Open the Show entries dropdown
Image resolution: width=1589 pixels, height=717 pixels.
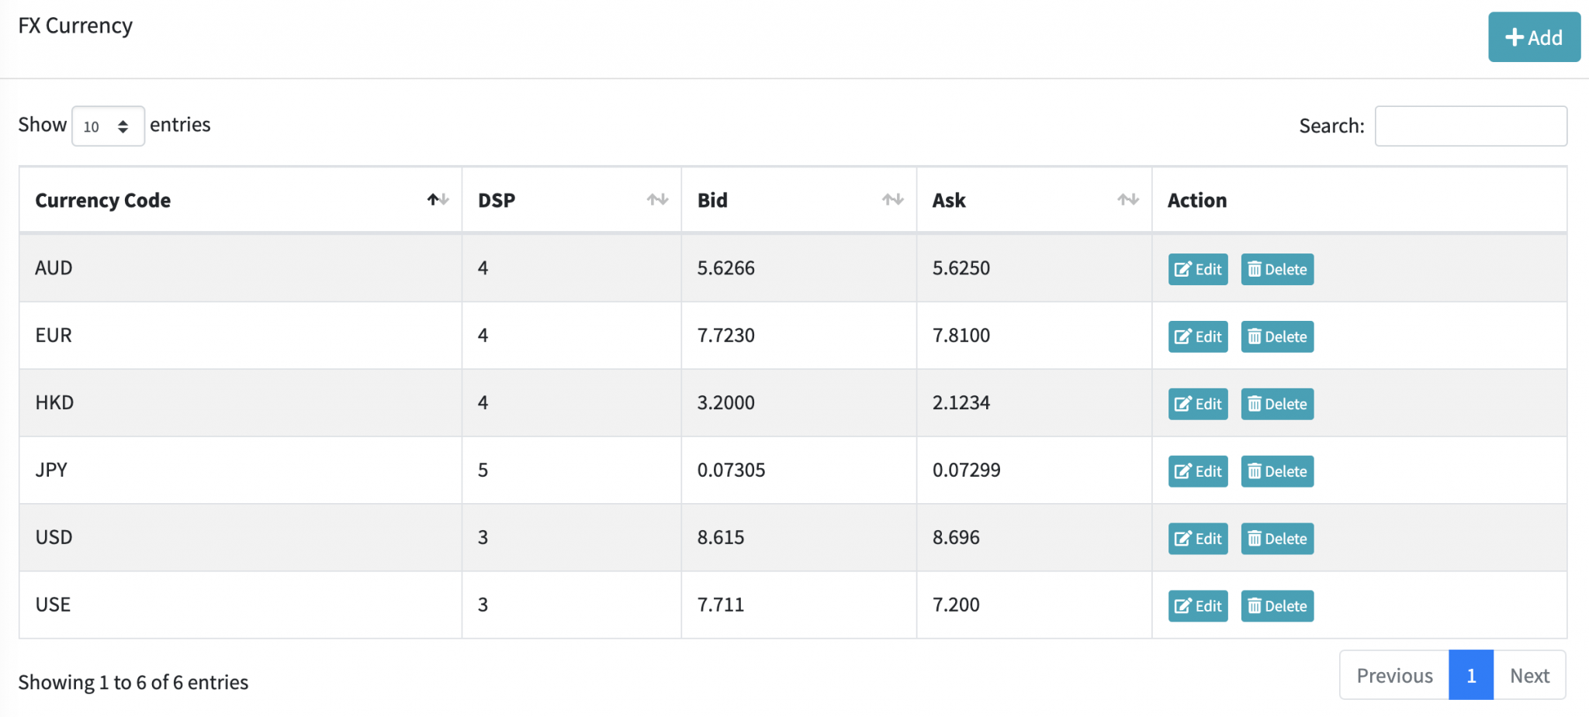pos(108,125)
